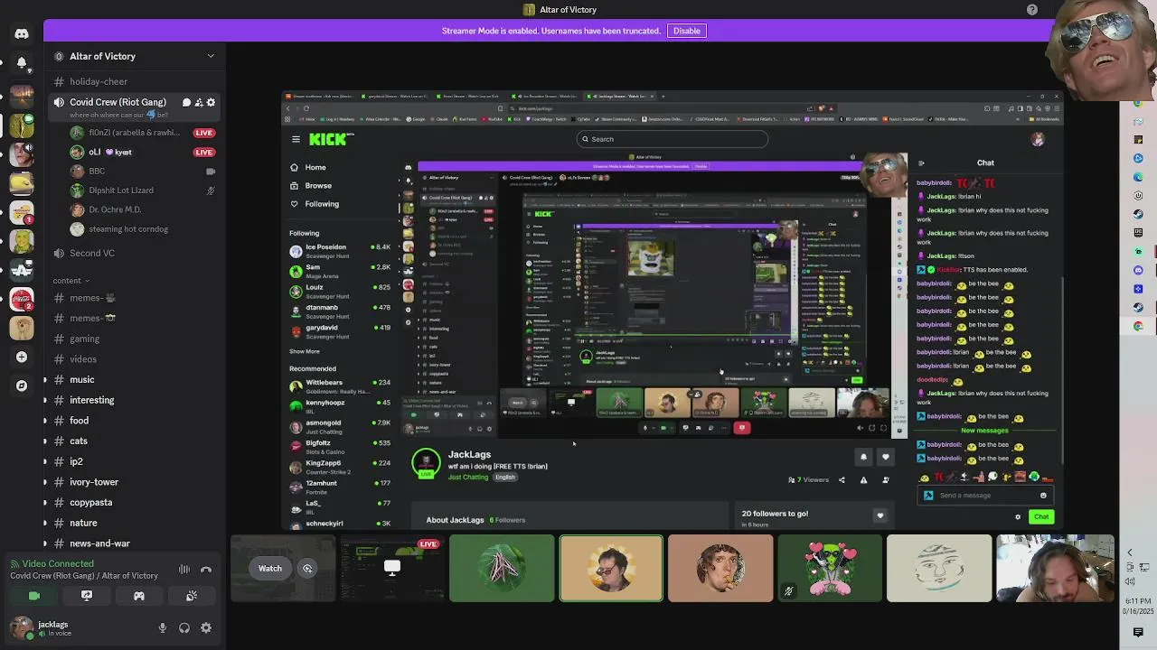Collapse the content channel category
Image resolution: width=1157 pixels, height=650 pixels.
coord(71,281)
